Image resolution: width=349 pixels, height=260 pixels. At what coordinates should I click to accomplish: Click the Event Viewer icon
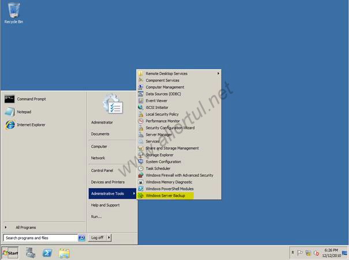click(x=141, y=101)
